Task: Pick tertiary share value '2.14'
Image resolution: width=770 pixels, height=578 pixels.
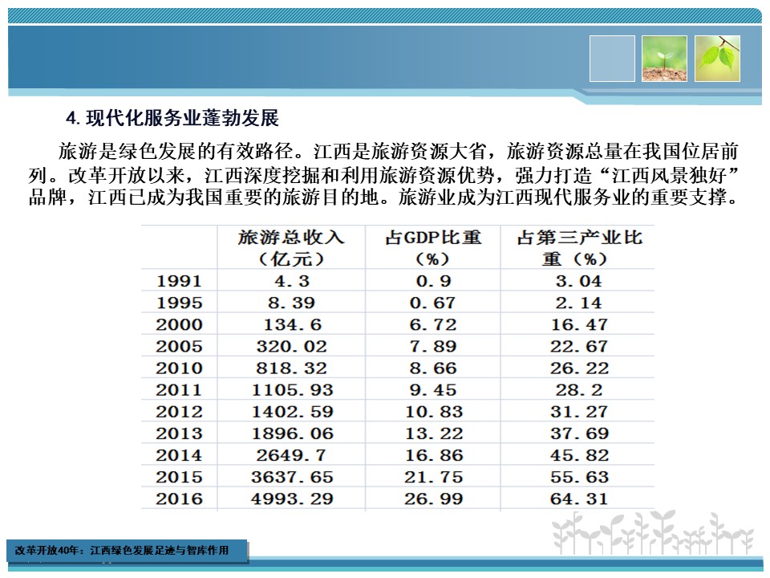Action: 579,303
